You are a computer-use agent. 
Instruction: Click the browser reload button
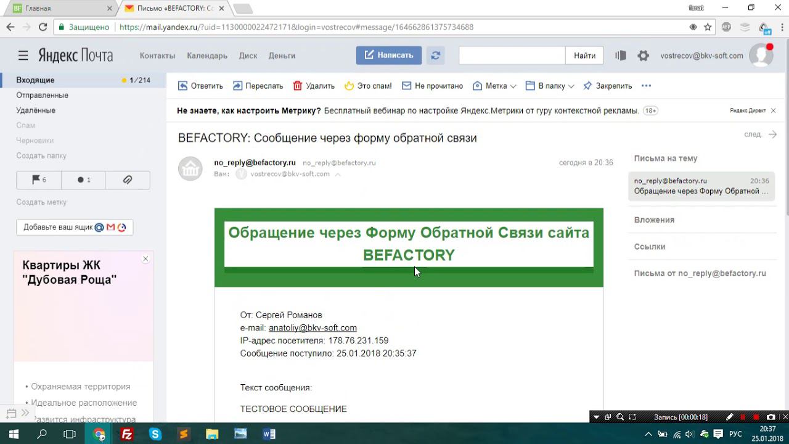(x=43, y=27)
